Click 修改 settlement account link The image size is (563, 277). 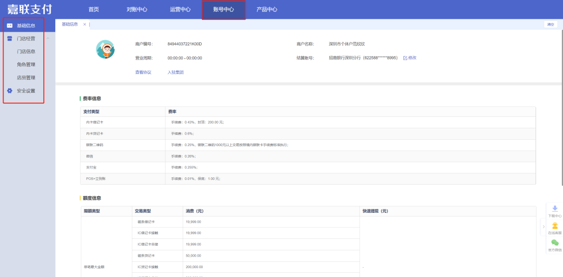point(412,58)
